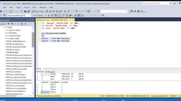
Task: Close the SQLQuery11.sql tab
Action: (x=73, y=20)
